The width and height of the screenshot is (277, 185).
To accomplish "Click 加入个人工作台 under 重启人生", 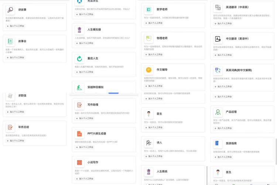I will coord(85,72).
